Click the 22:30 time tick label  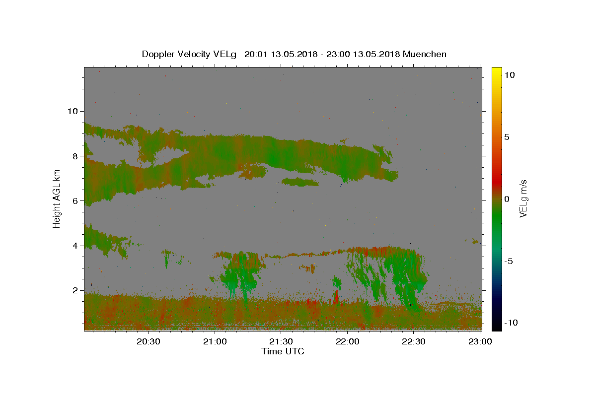click(414, 341)
